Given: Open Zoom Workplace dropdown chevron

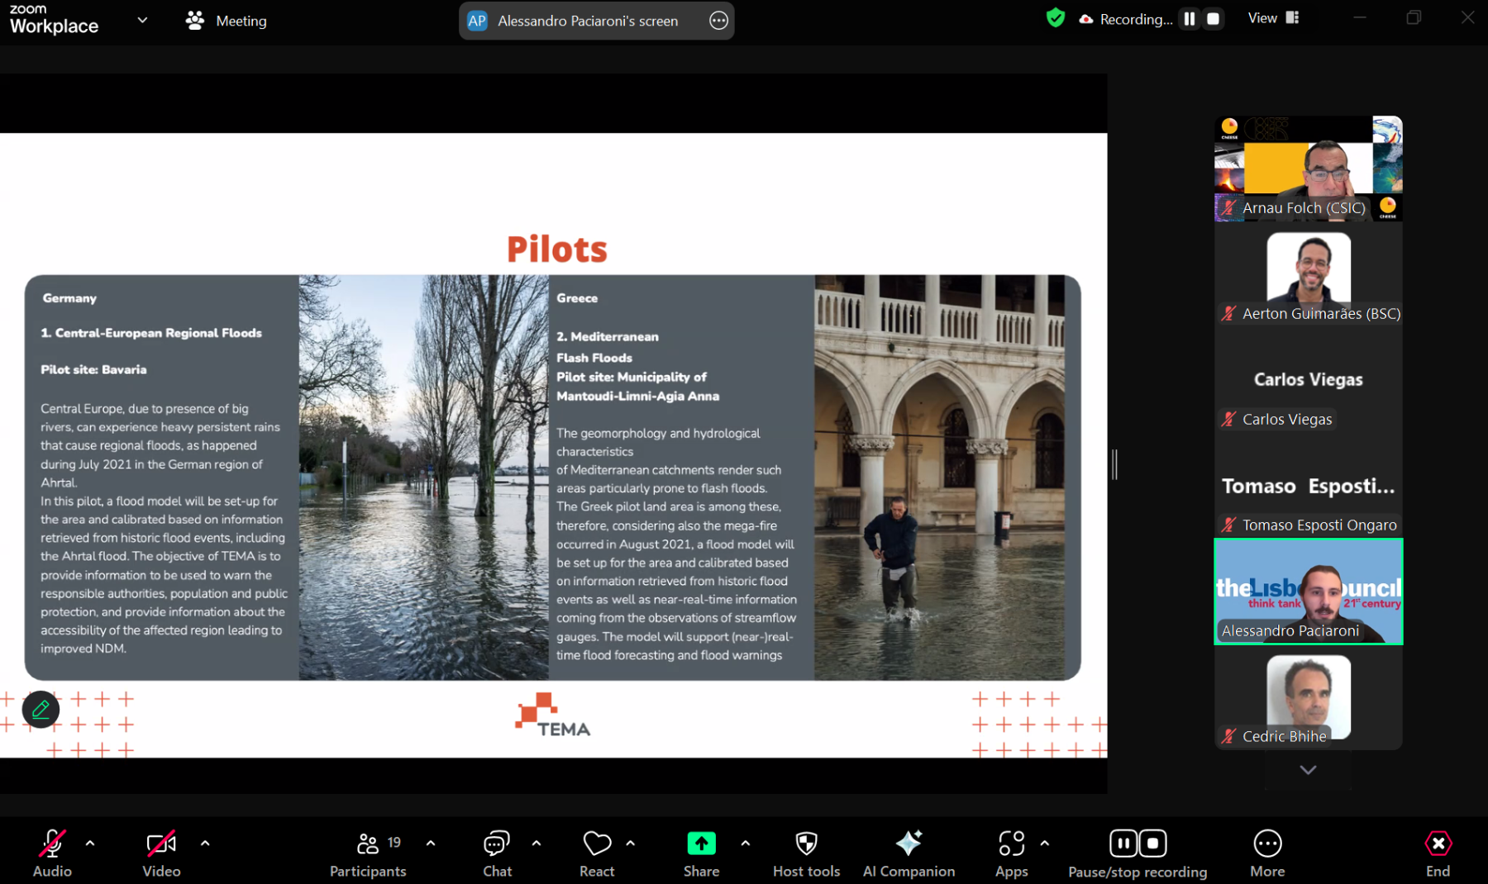Looking at the screenshot, I should (x=142, y=21).
